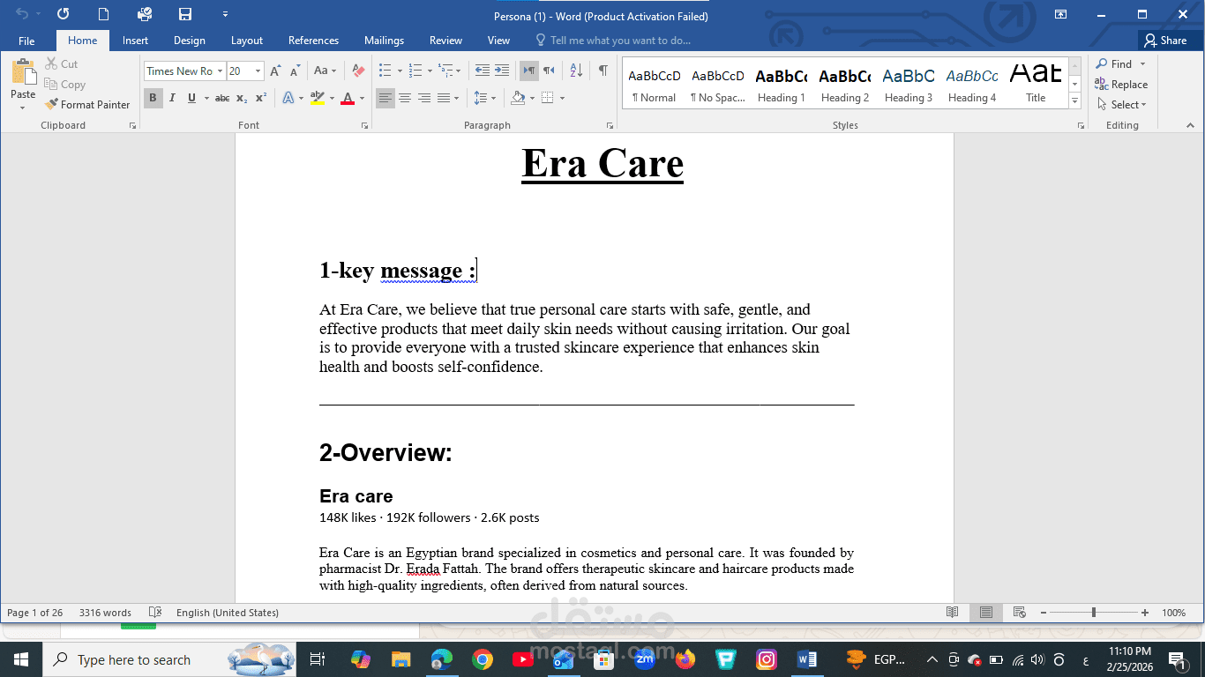Viewport: 1205px width, 677px height.
Task: Click the Copy button
Action: pos(65,85)
